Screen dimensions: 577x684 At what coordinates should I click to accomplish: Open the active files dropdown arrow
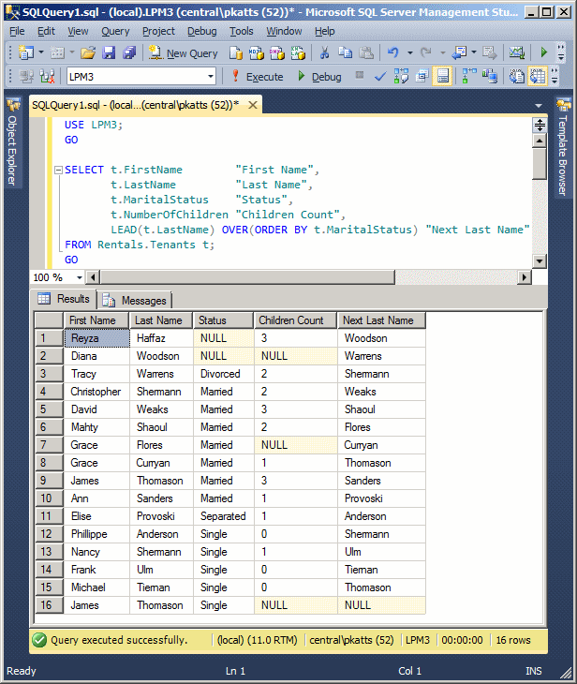pos(539,106)
